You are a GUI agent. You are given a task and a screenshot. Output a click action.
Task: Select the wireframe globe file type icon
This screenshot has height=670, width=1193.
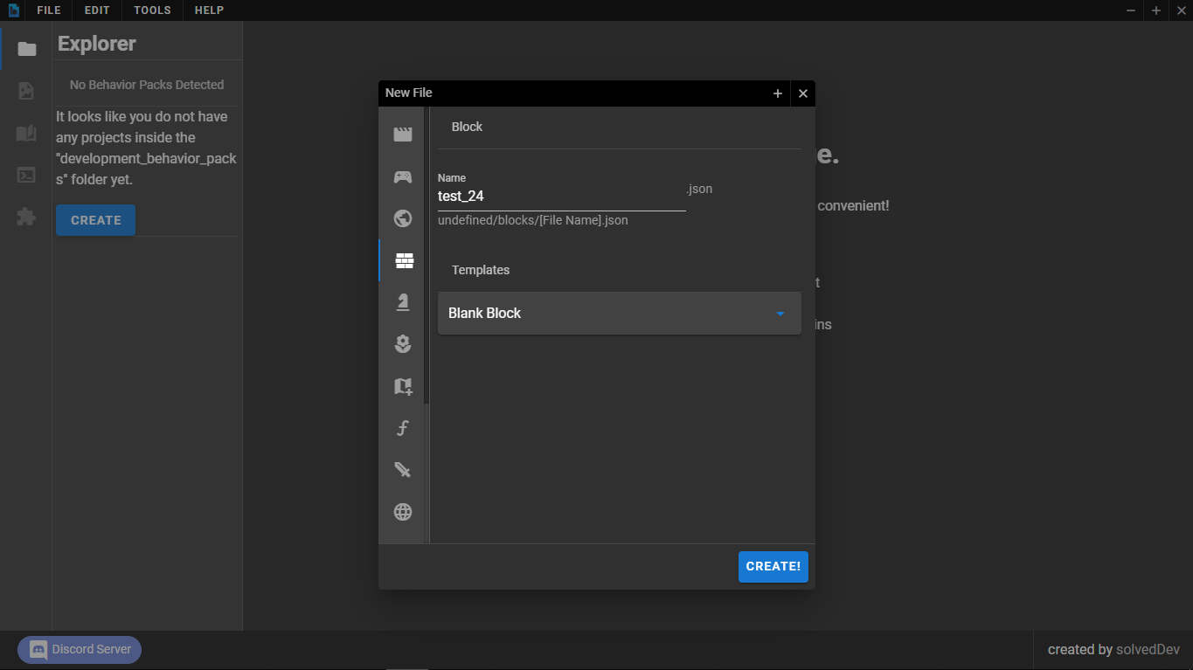point(402,512)
